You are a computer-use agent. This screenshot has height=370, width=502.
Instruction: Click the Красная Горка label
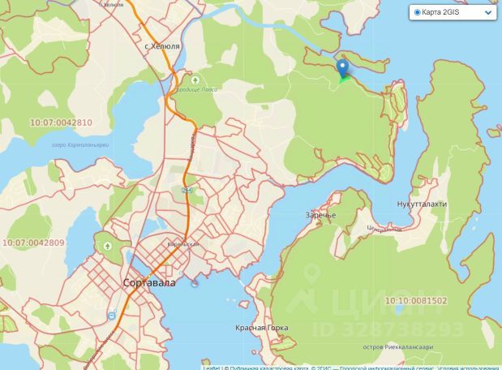coord(262,328)
